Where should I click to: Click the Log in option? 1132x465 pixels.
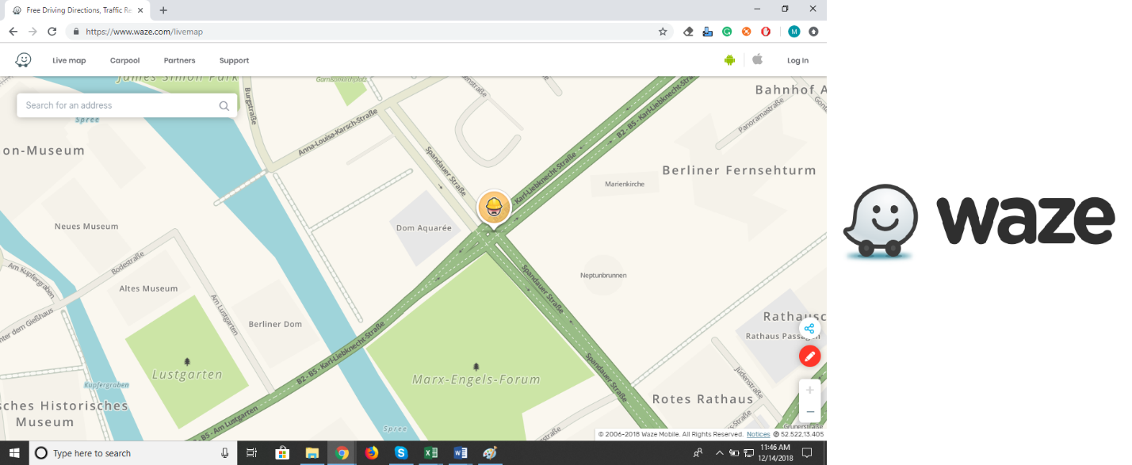pyautogui.click(x=797, y=59)
